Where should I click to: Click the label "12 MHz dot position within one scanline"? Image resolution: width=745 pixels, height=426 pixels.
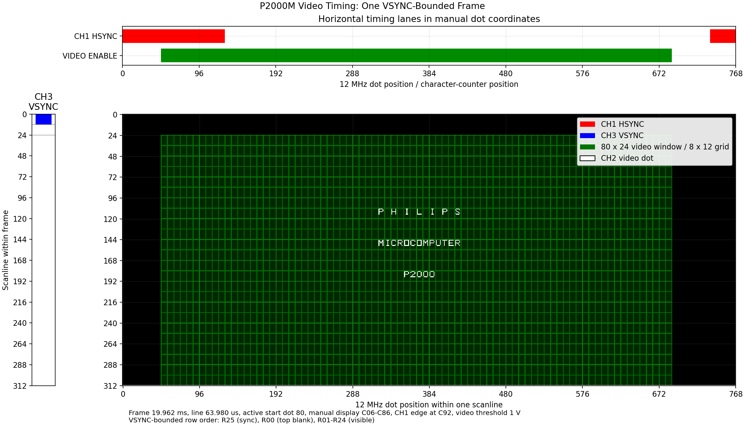(429, 405)
